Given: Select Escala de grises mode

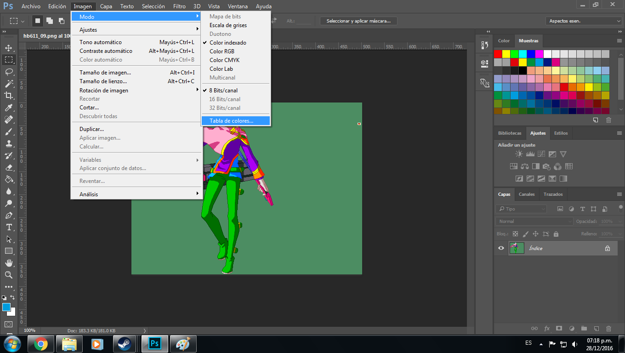Looking at the screenshot, I should point(228,25).
